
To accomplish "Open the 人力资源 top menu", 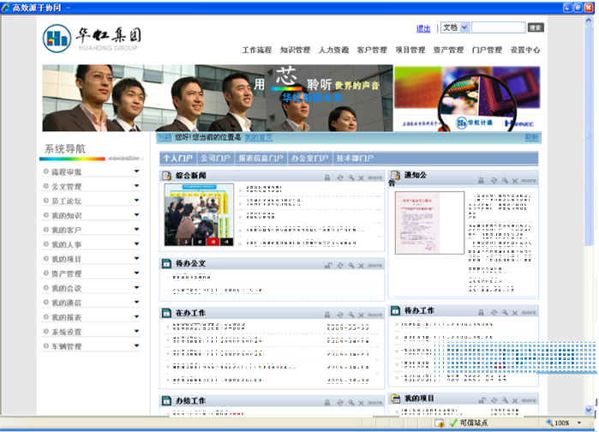I will pyautogui.click(x=334, y=50).
